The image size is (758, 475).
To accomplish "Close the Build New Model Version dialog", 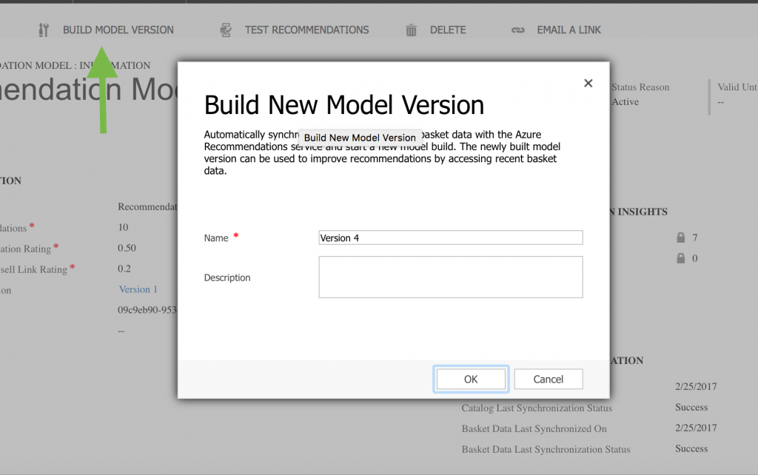I will (x=588, y=83).
